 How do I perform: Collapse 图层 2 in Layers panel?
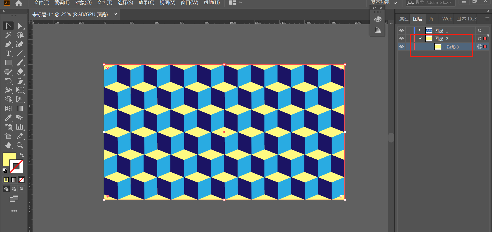tap(420, 39)
